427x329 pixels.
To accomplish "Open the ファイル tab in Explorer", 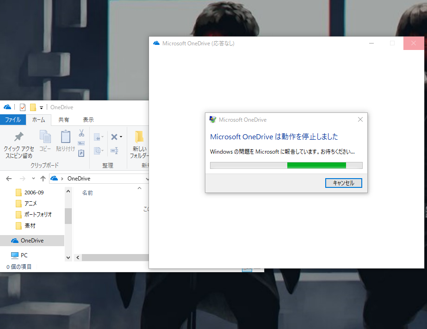I will (13, 119).
